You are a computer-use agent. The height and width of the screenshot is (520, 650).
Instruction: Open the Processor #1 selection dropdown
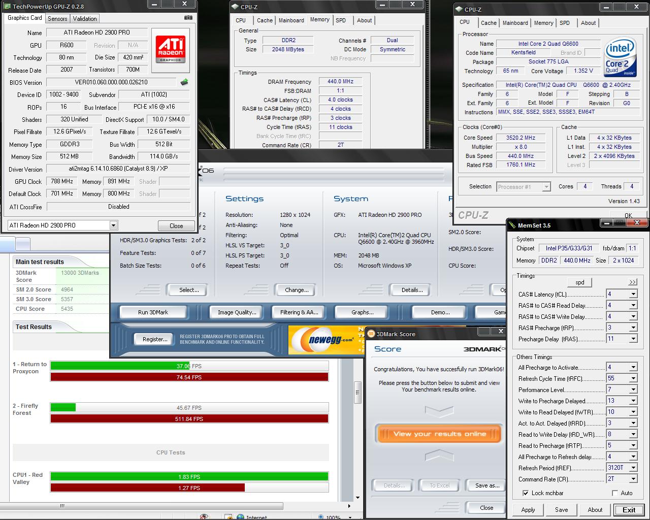[546, 186]
